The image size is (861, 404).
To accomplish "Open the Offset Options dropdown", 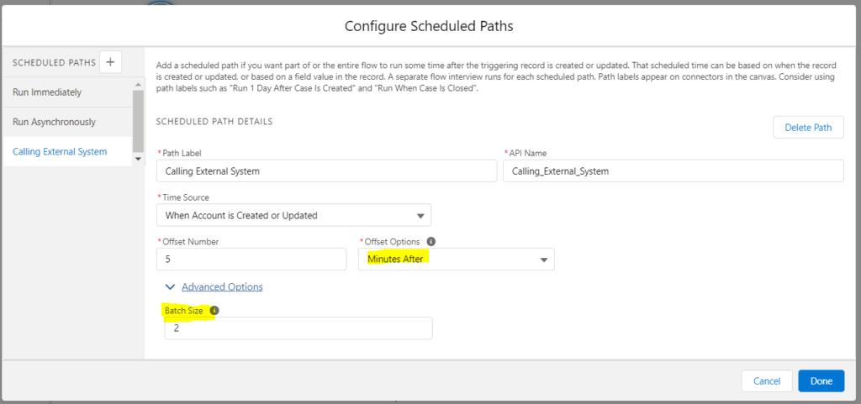I will point(456,260).
